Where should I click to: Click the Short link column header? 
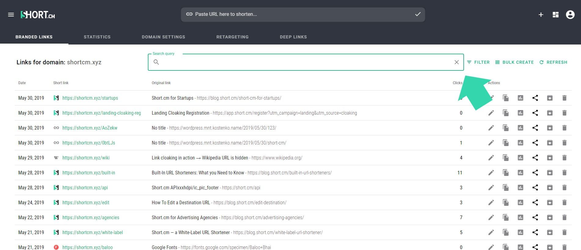61,83
